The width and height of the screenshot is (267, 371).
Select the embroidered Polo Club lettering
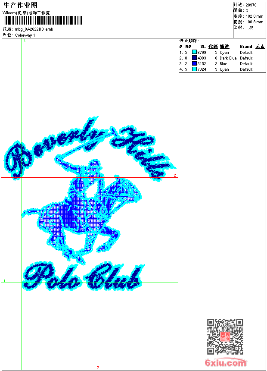tap(84, 277)
